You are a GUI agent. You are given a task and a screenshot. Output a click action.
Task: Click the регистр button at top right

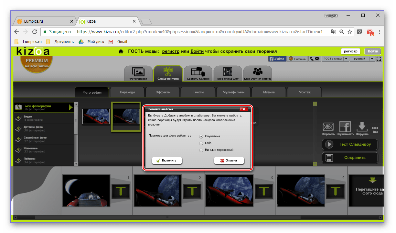[x=350, y=51]
